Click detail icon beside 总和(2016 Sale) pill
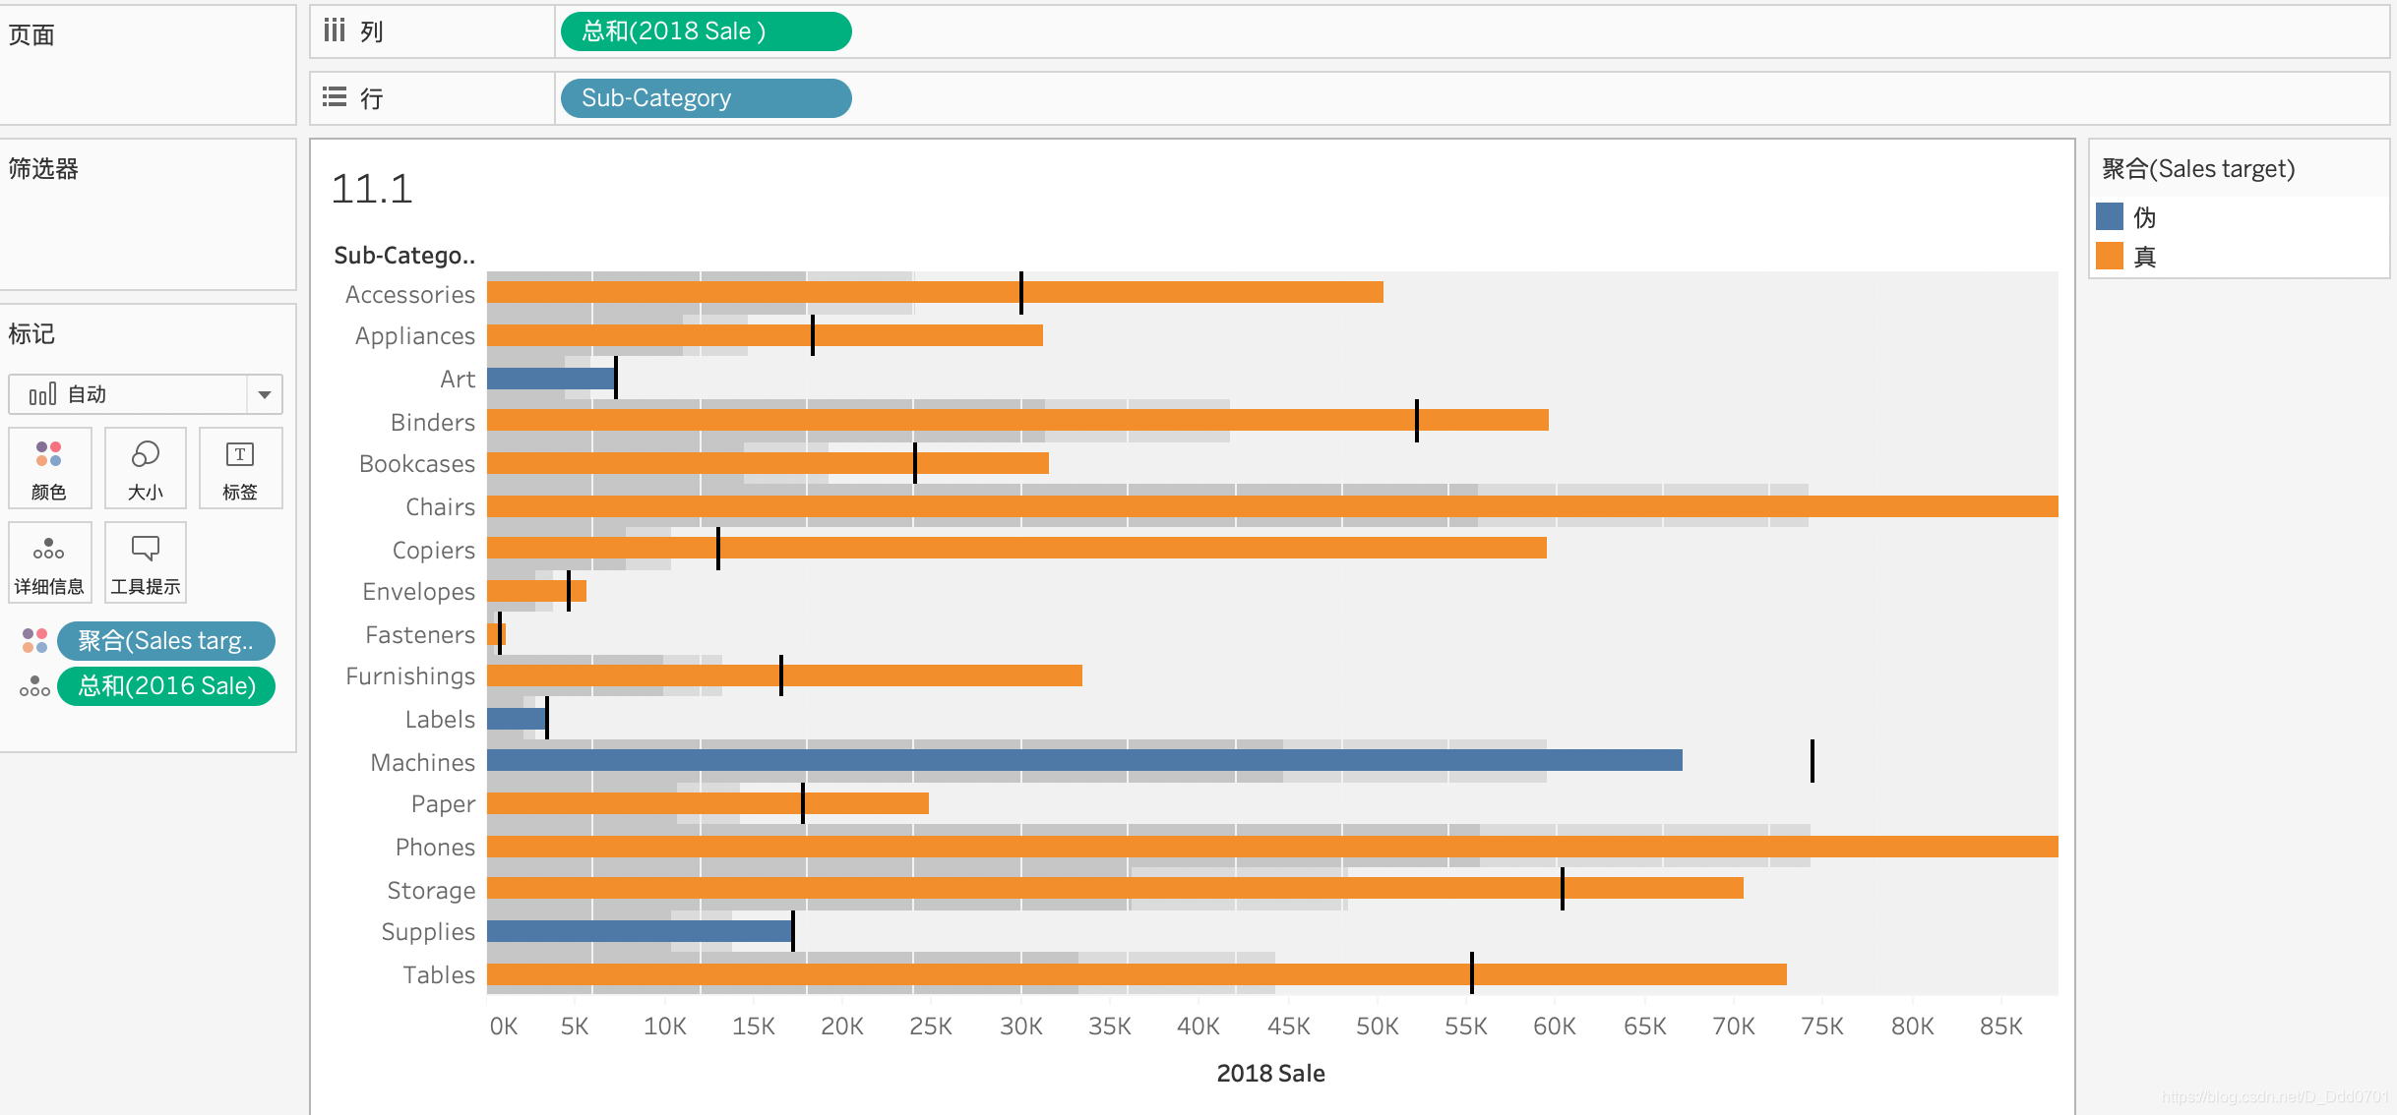Screen dimensions: 2397x1115 34,686
